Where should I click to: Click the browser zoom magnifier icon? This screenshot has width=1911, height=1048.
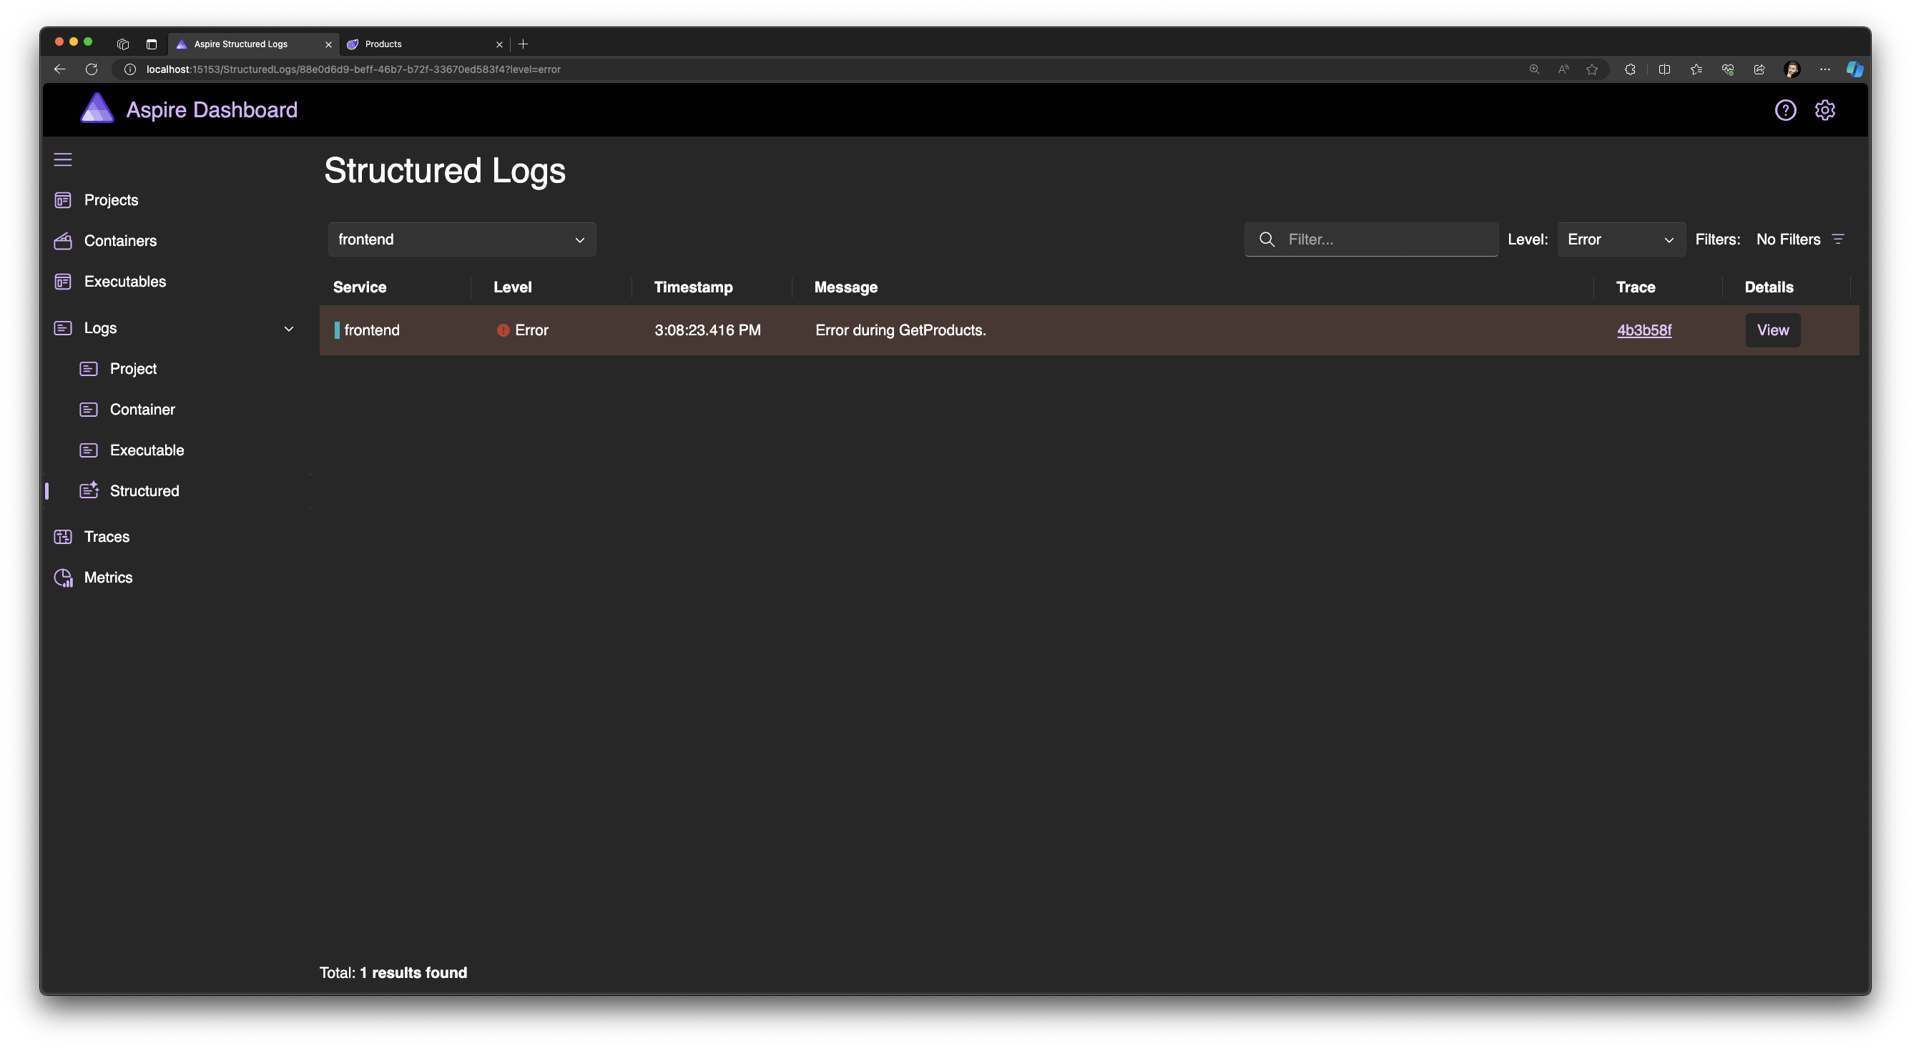pyautogui.click(x=1534, y=69)
